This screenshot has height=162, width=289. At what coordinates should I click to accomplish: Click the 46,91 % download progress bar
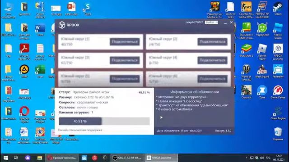tap(104, 121)
